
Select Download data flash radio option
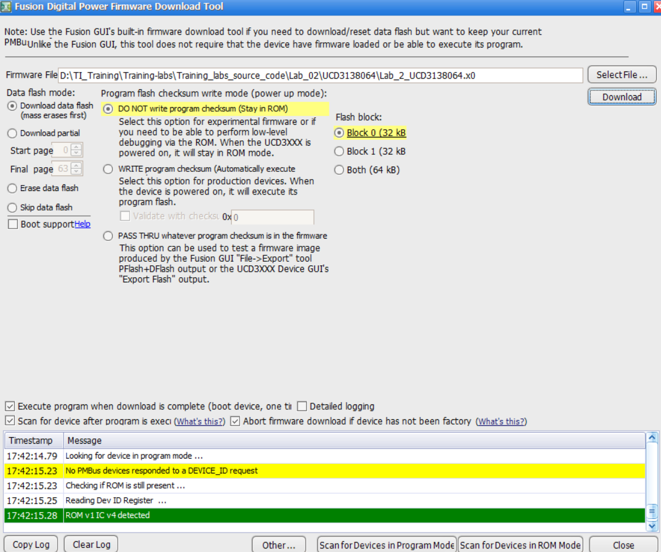coord(12,106)
